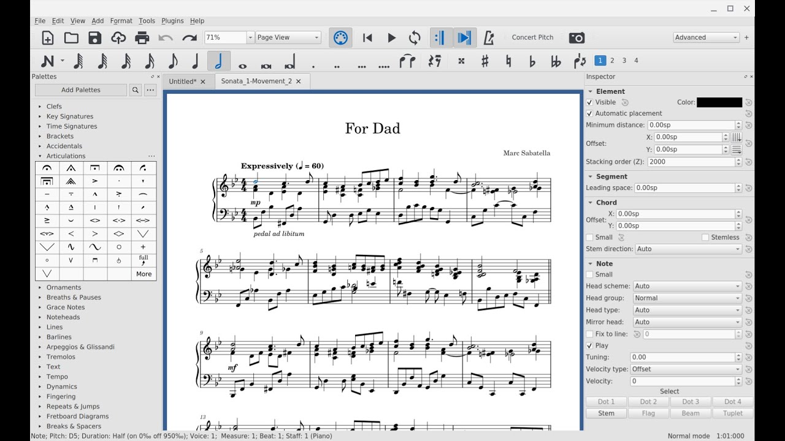Open Stem direction dropdown
785x441 pixels.
[689, 249]
